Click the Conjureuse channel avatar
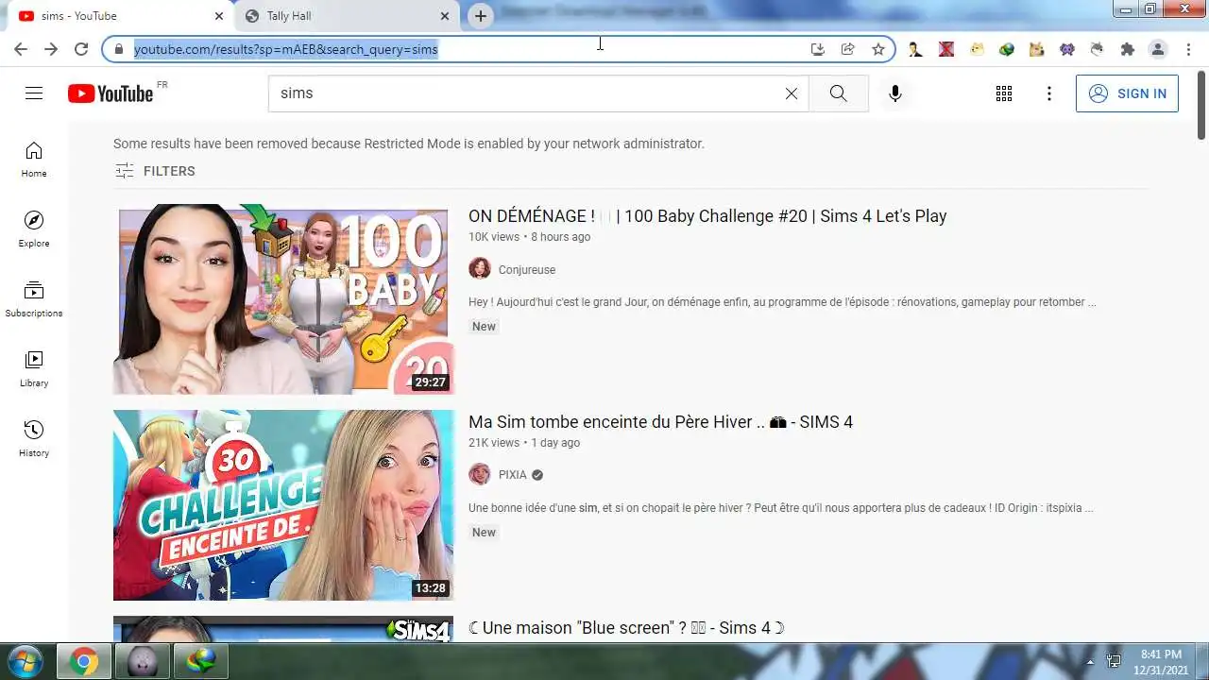Screen dimensions: 1209x680 pos(480,269)
